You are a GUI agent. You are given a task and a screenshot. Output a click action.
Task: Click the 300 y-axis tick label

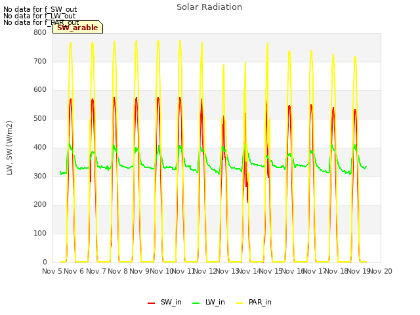(40, 176)
